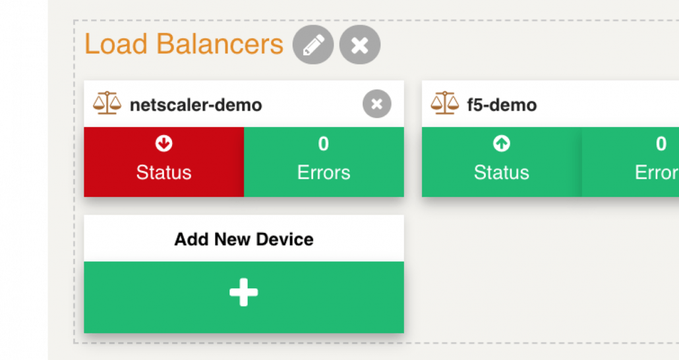Delete the netscaler-demo device card
The image size is (679, 360).
(x=376, y=104)
